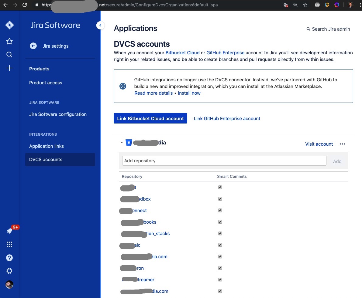This screenshot has width=362, height=298.
Task: Open the app switcher grid icon
Action: 9,244
